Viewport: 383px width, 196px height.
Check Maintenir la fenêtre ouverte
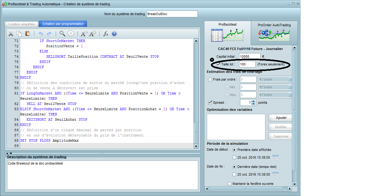(x=229, y=184)
